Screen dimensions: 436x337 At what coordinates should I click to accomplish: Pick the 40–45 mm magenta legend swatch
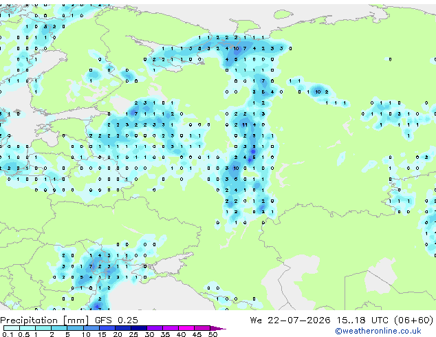tap(186, 328)
